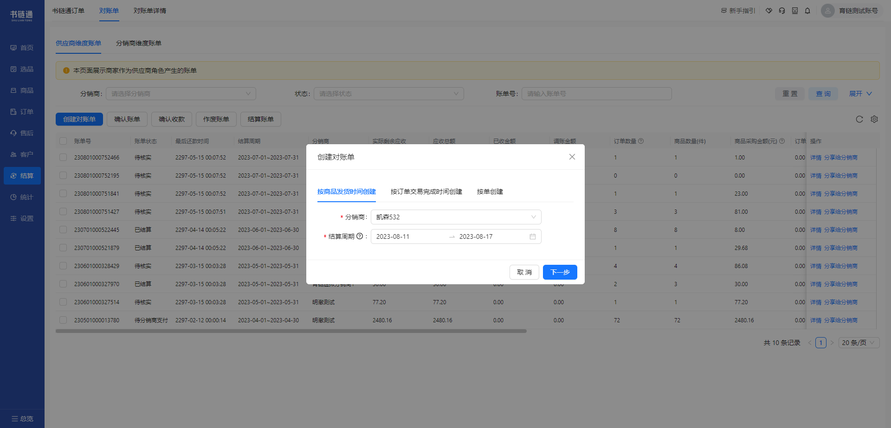
Task: Select the 按商品发货时间创建 tab in the dialog
Action: pos(347,192)
